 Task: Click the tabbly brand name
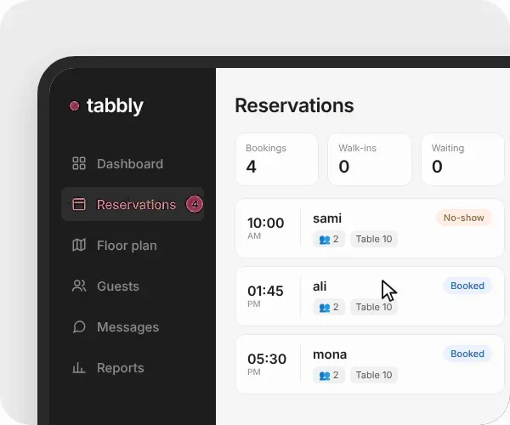click(115, 106)
